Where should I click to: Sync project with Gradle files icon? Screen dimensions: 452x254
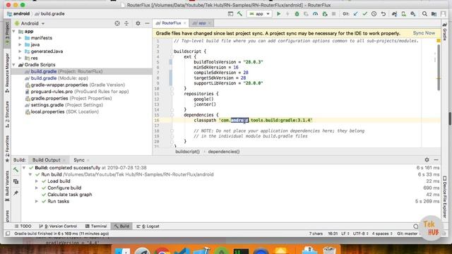(394, 14)
